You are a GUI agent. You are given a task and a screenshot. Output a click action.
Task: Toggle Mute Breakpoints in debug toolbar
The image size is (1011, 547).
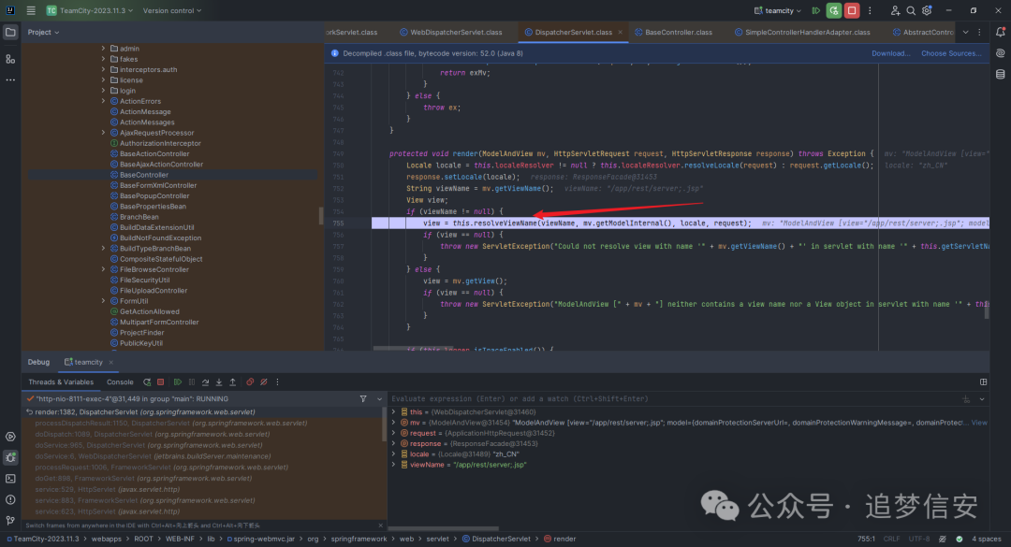262,381
